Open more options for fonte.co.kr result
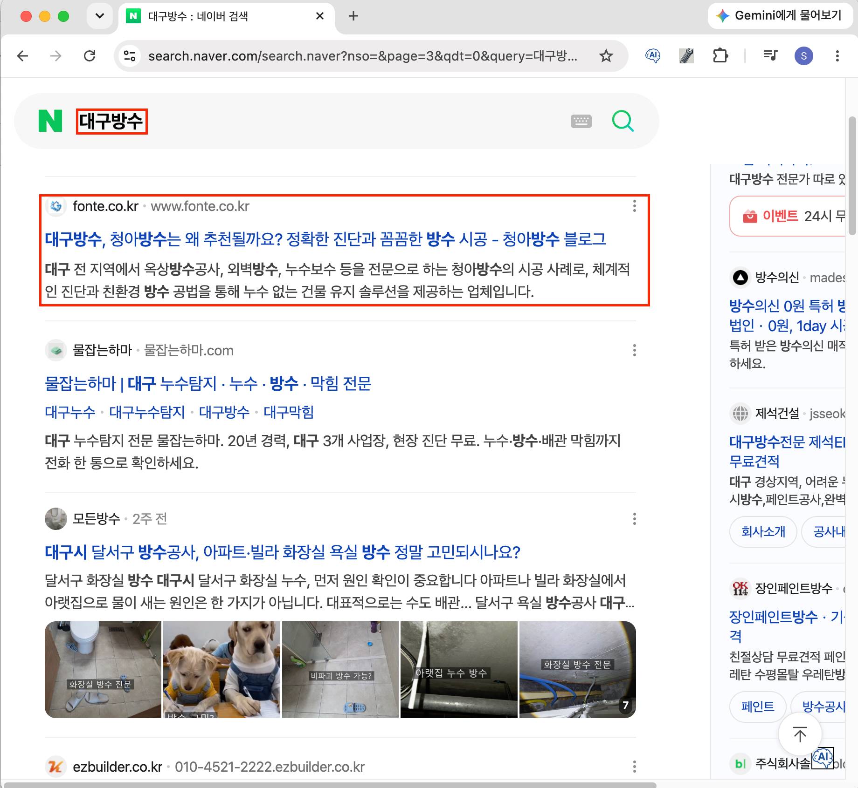This screenshot has height=788, width=858. point(634,206)
